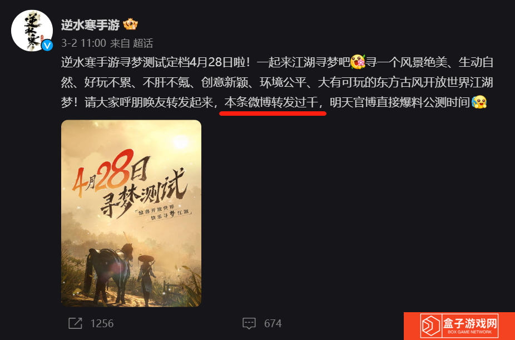Click the flower-face emoji after 寻梦吧
This screenshot has width=515, height=340.
[x=358, y=62]
